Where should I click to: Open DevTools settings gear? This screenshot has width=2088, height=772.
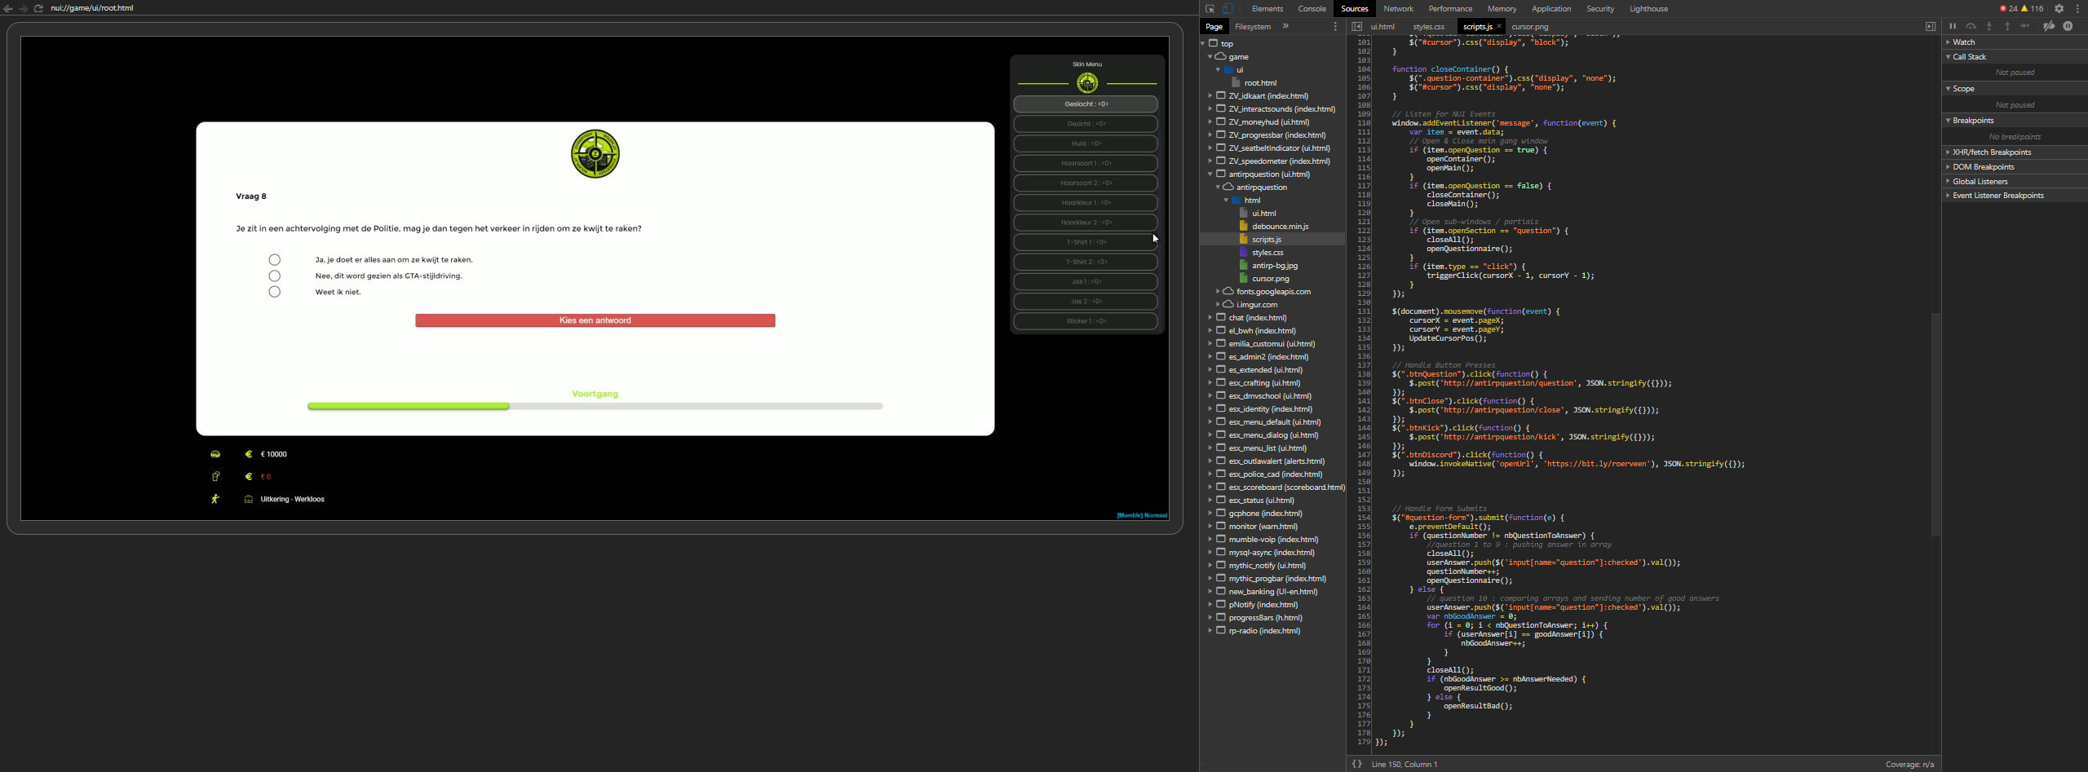2059,9
